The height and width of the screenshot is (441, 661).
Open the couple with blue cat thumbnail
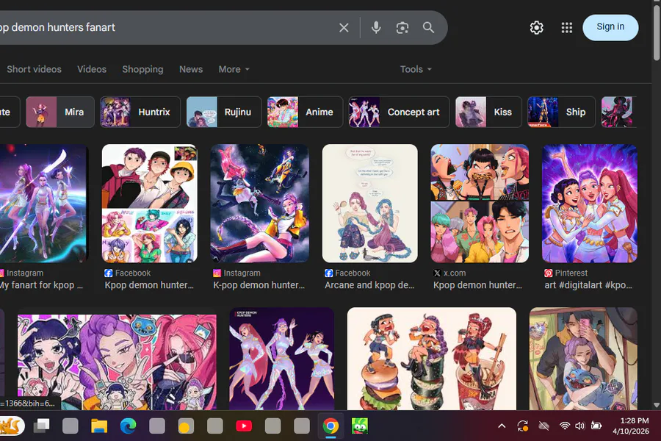coord(583,359)
